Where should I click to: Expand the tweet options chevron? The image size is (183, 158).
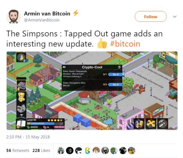click(175, 17)
